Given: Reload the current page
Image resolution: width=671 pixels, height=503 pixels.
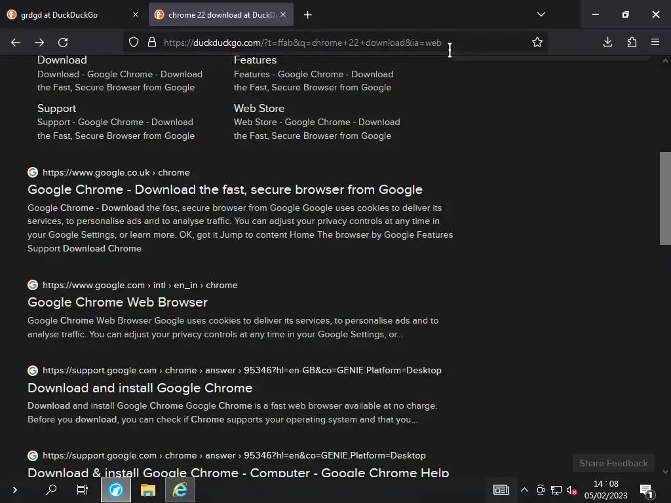Looking at the screenshot, I should 63,43.
